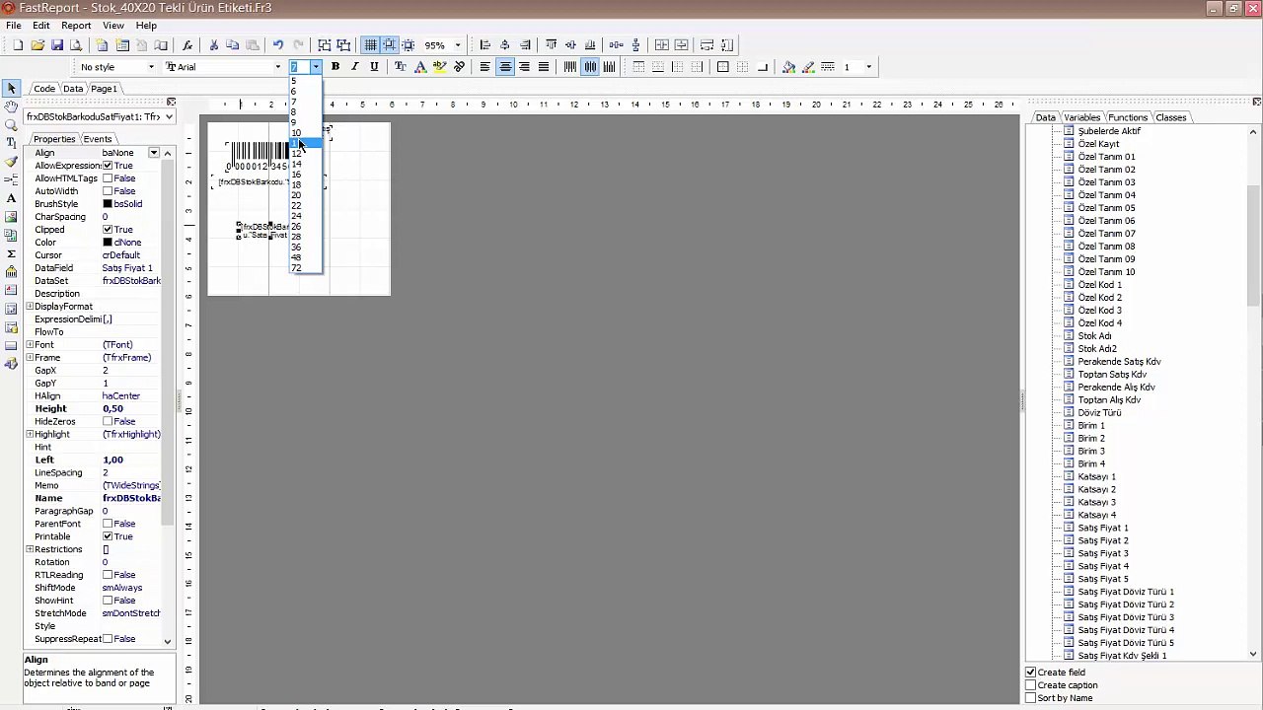The width and height of the screenshot is (1263, 710).
Task: Create a new report with the New icon
Action: click(x=18, y=45)
